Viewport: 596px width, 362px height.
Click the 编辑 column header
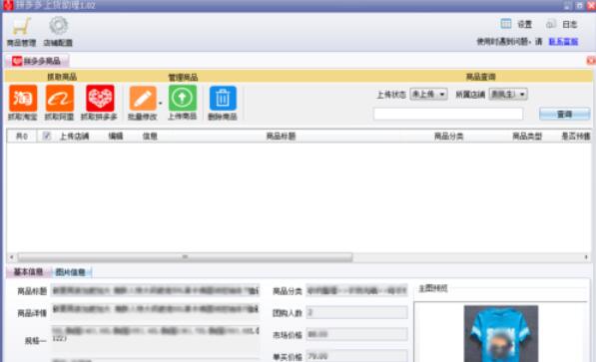click(116, 136)
